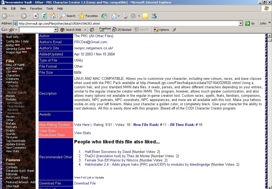Open the Tools menu

(50, 8)
